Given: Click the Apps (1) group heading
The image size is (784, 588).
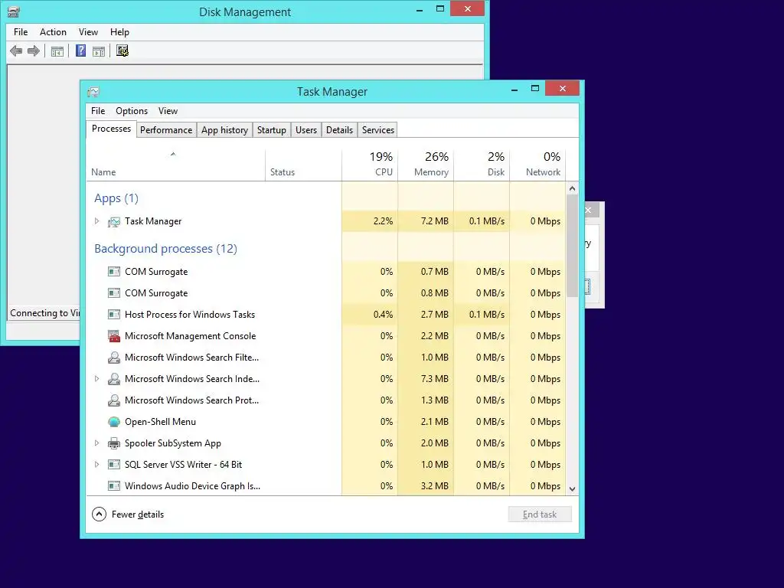Looking at the screenshot, I should pyautogui.click(x=116, y=198).
